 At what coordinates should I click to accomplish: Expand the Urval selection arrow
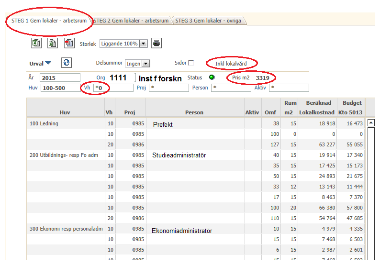point(48,63)
